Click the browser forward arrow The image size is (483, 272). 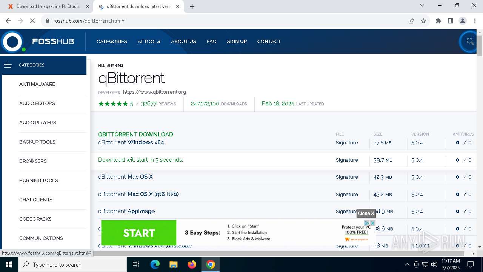(20, 21)
